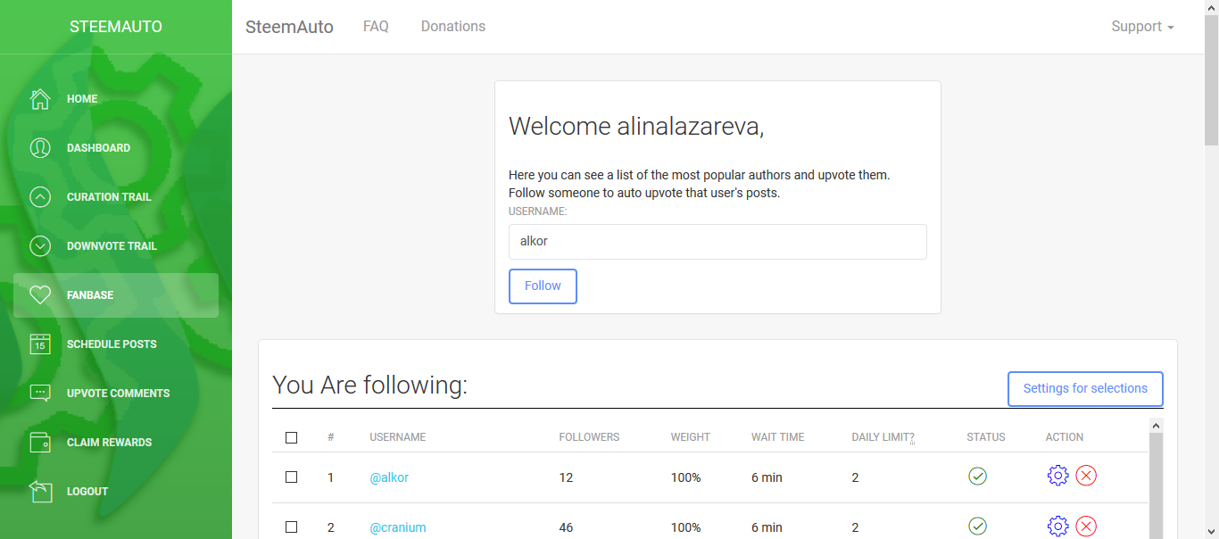
Task: Go to Donations page
Action: click(453, 27)
